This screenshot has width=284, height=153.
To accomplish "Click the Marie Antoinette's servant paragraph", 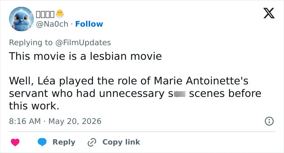I will (135, 93).
